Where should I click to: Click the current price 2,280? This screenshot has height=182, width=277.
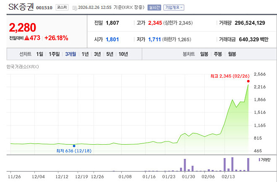(22, 28)
